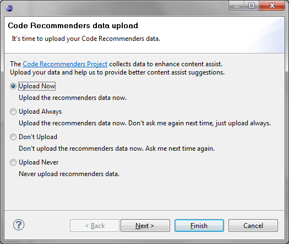Go to the next wizard page
Image resolution: width=289 pixels, height=244 pixels.
tap(145, 226)
